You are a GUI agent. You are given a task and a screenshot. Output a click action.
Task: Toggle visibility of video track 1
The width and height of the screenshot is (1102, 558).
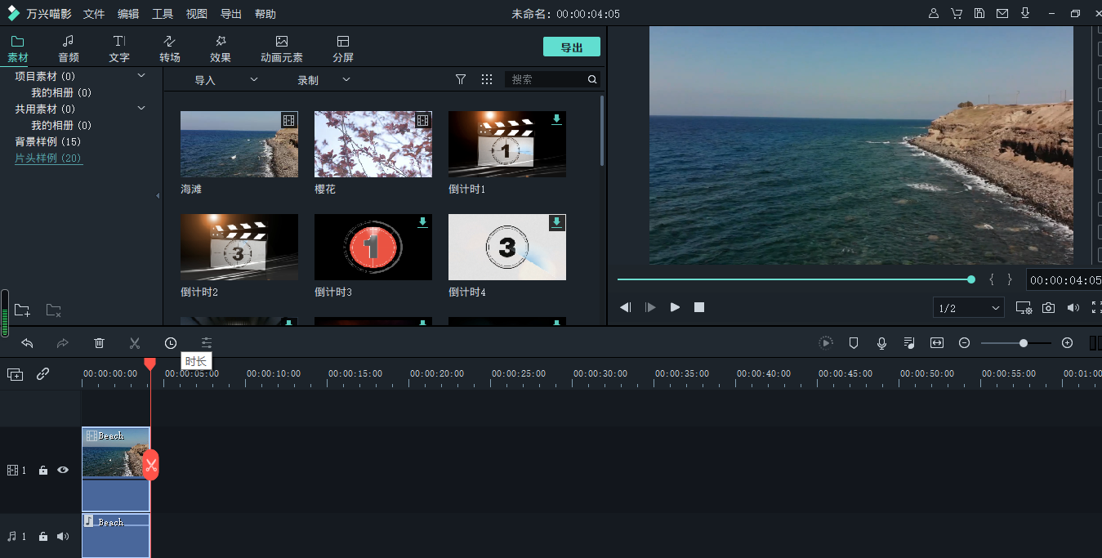[62, 470]
